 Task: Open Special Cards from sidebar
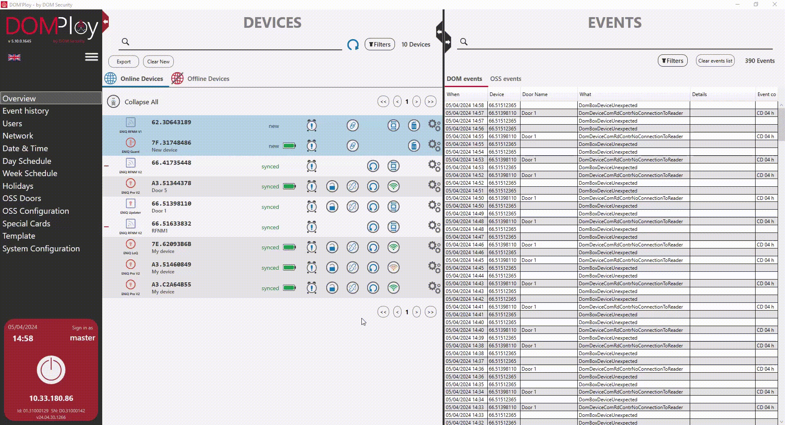[x=26, y=224]
